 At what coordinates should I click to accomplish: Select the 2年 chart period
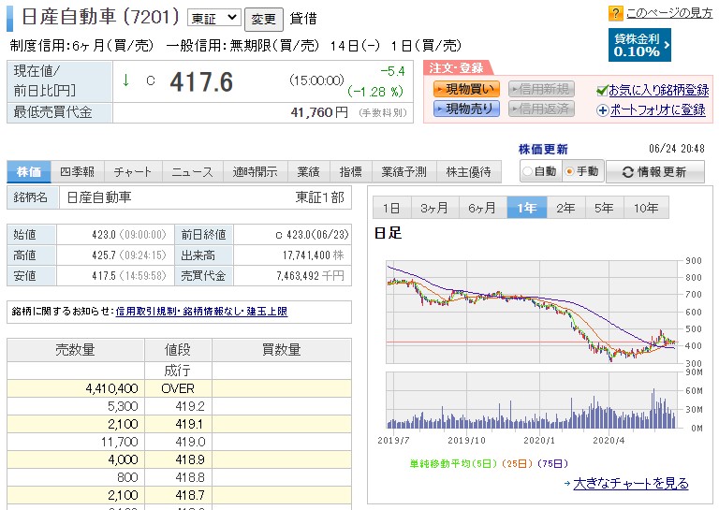(565, 208)
